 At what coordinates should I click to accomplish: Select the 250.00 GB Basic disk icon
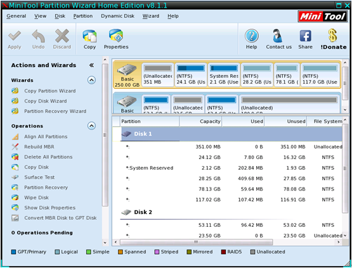(127, 70)
